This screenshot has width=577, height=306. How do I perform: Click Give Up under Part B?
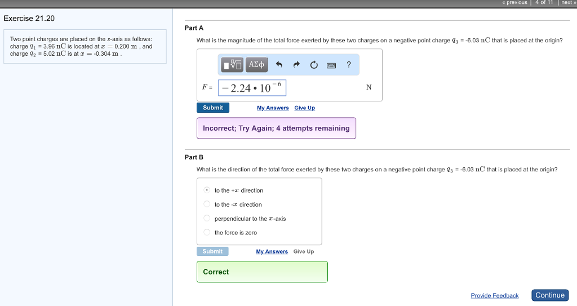click(x=304, y=251)
